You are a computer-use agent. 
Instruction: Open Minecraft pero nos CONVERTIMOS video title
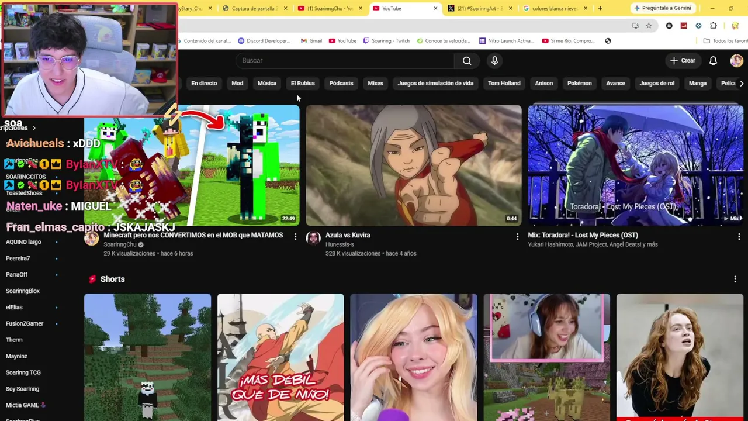(x=193, y=235)
